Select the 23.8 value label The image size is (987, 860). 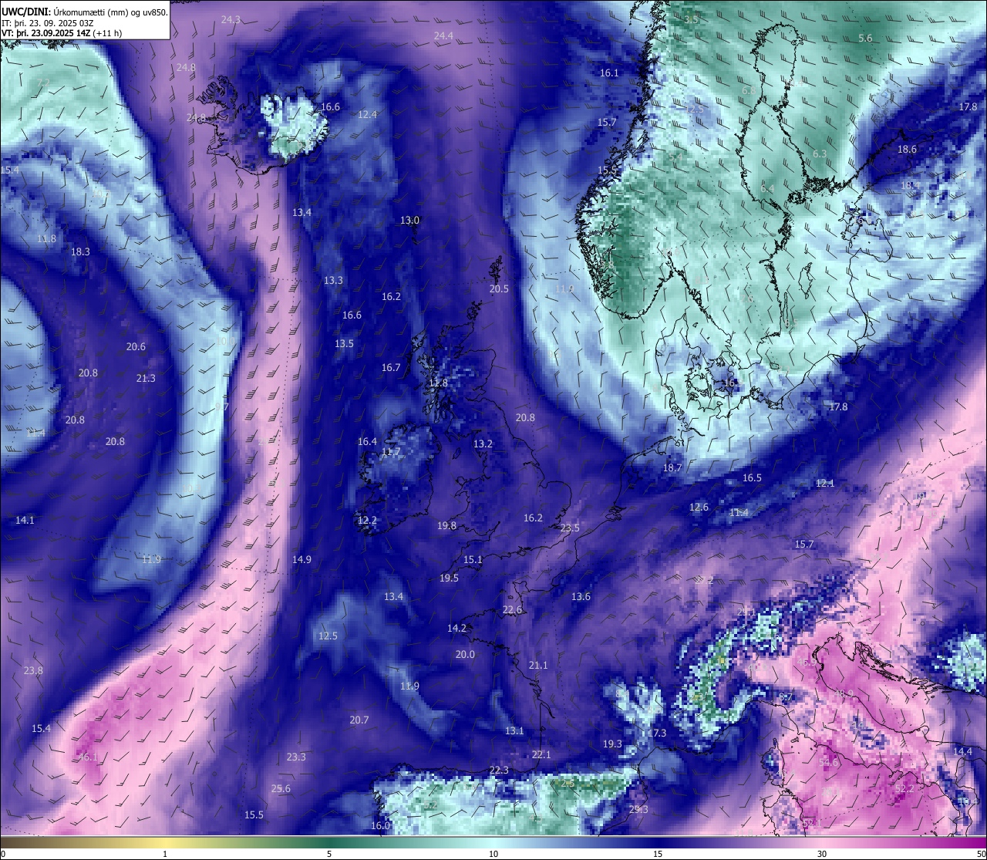pyautogui.click(x=33, y=670)
